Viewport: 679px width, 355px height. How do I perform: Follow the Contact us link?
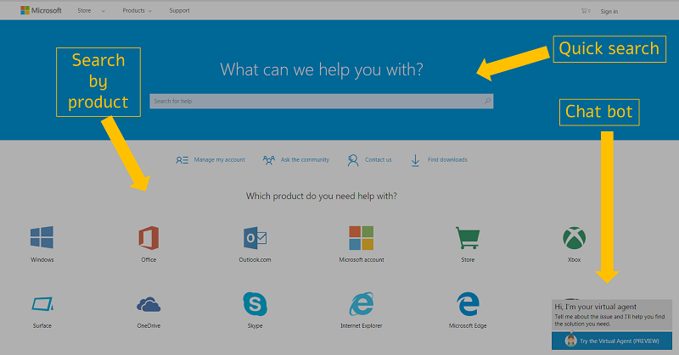tap(378, 160)
